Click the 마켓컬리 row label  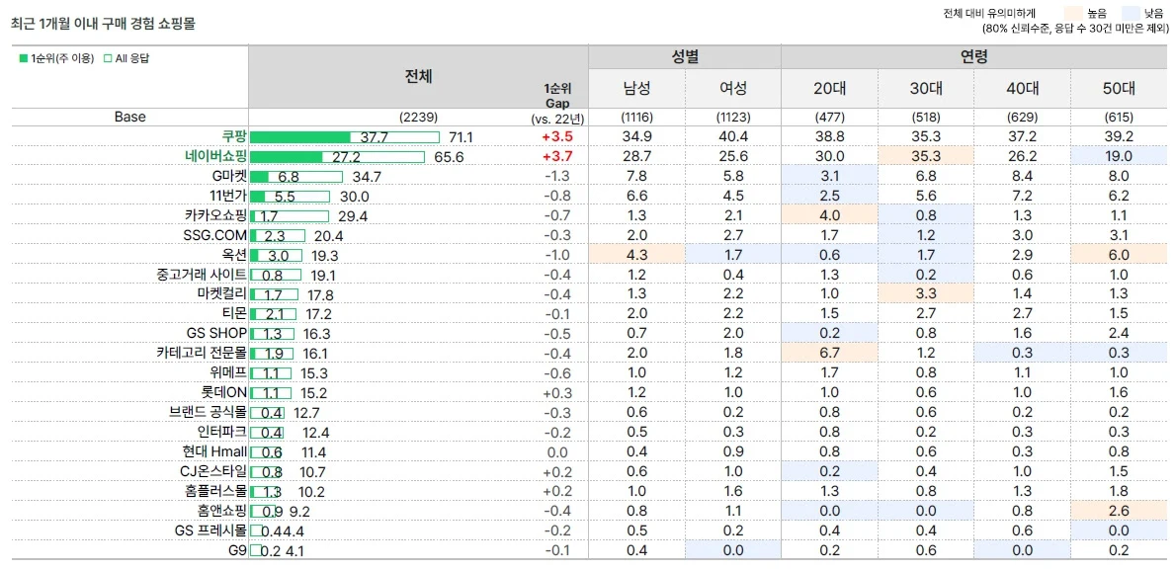click(x=222, y=294)
